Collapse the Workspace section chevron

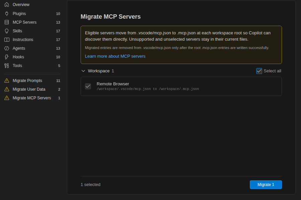coord(83,71)
